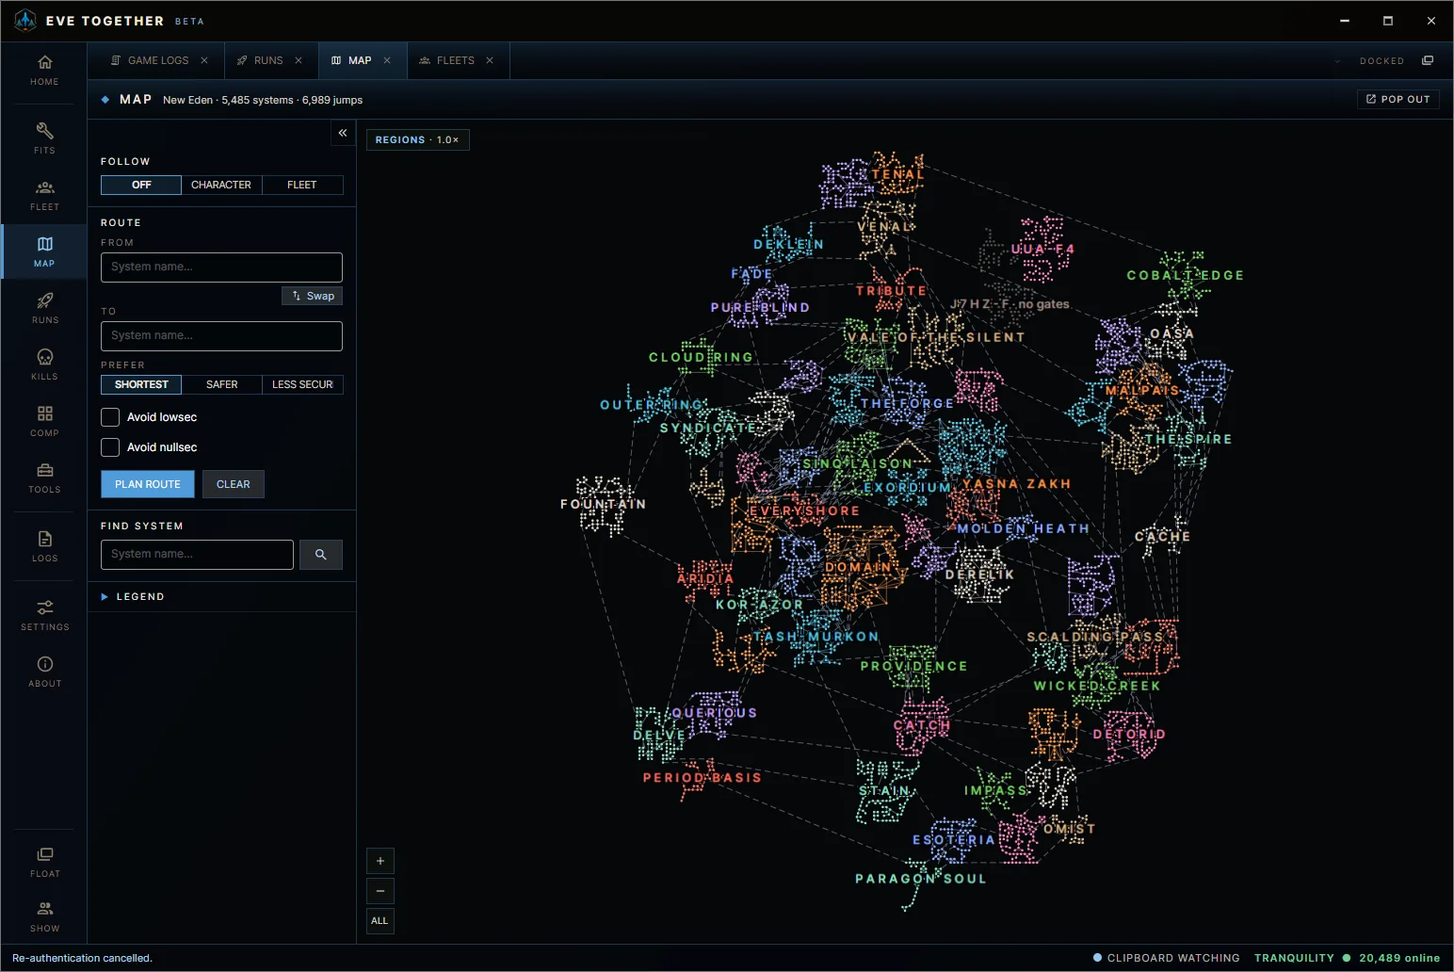
Task: Select LESS SECURE route preference
Action: pyautogui.click(x=302, y=384)
